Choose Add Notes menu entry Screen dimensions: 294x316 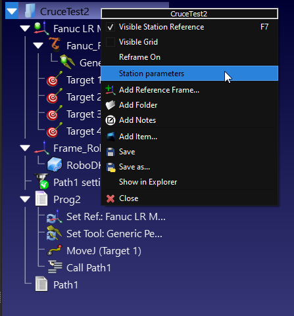(189, 120)
